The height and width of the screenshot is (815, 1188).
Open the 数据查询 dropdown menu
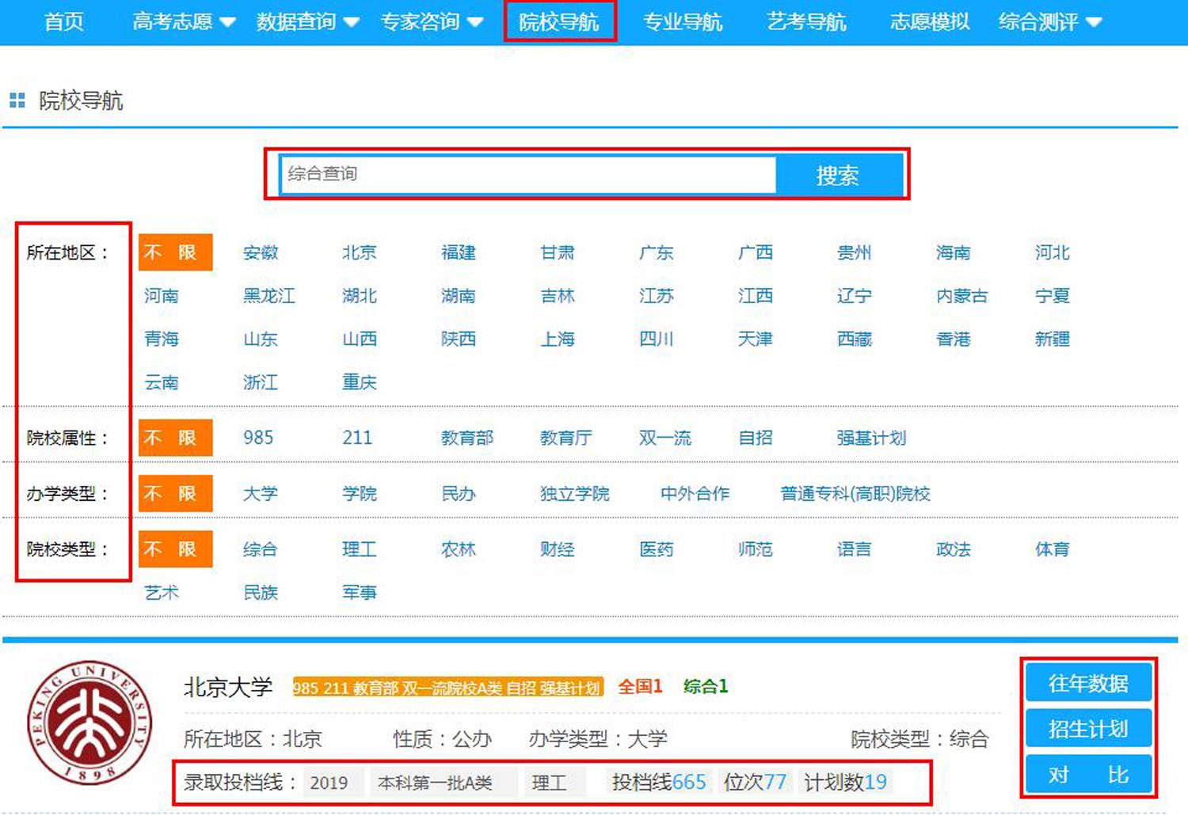[307, 22]
